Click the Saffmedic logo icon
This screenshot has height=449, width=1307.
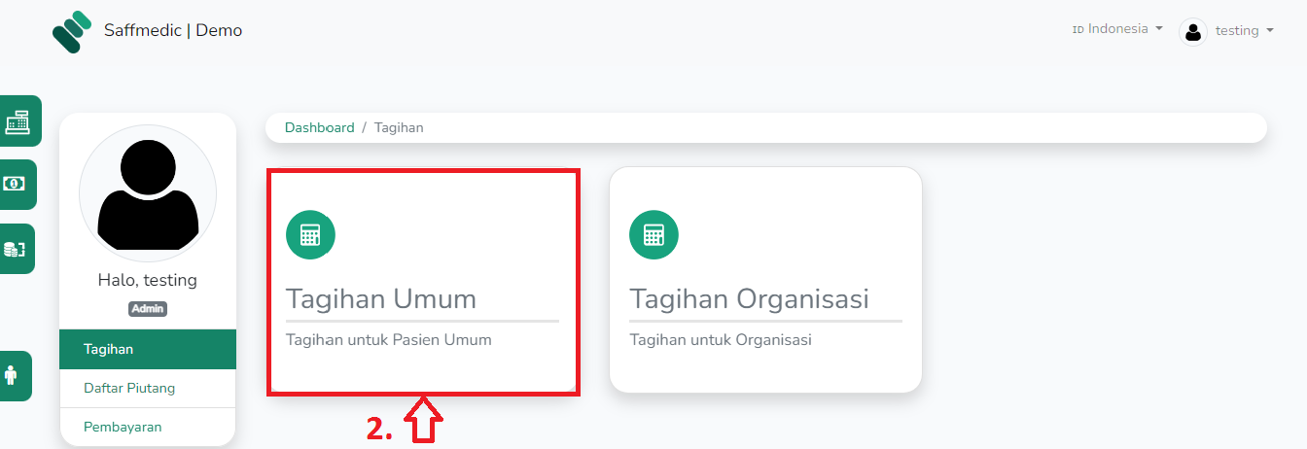72,31
